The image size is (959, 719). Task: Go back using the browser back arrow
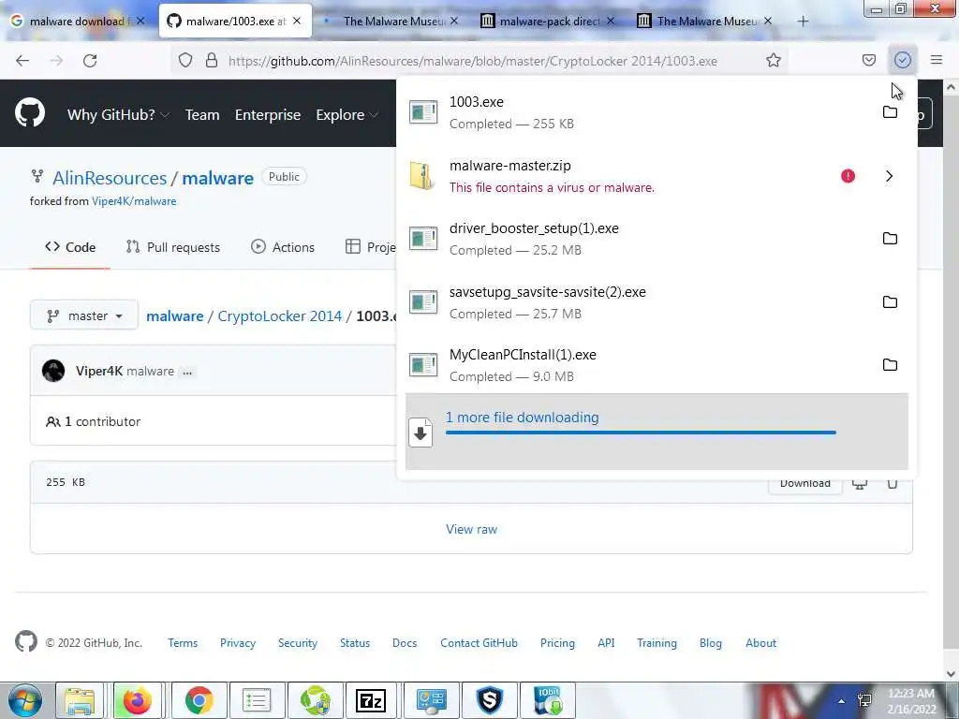[22, 61]
